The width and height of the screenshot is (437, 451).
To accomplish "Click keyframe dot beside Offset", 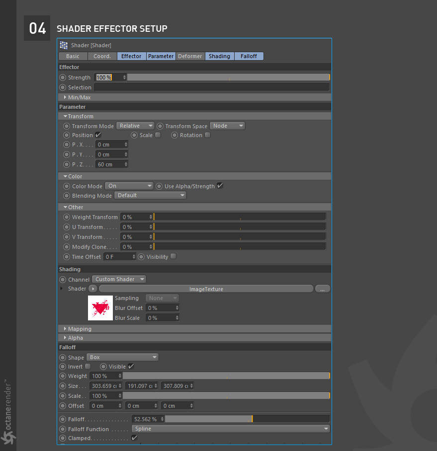I will (63, 406).
